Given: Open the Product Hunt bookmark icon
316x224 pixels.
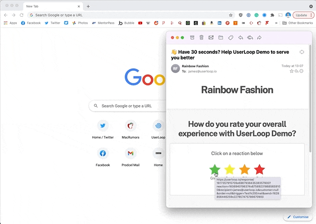Looking at the screenshot, I should click(x=227, y=23).
